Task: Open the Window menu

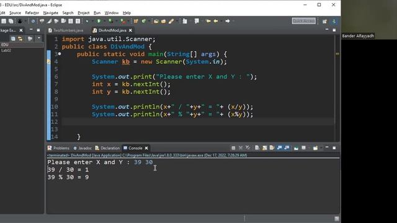Action: pyautogui.click(x=112, y=13)
